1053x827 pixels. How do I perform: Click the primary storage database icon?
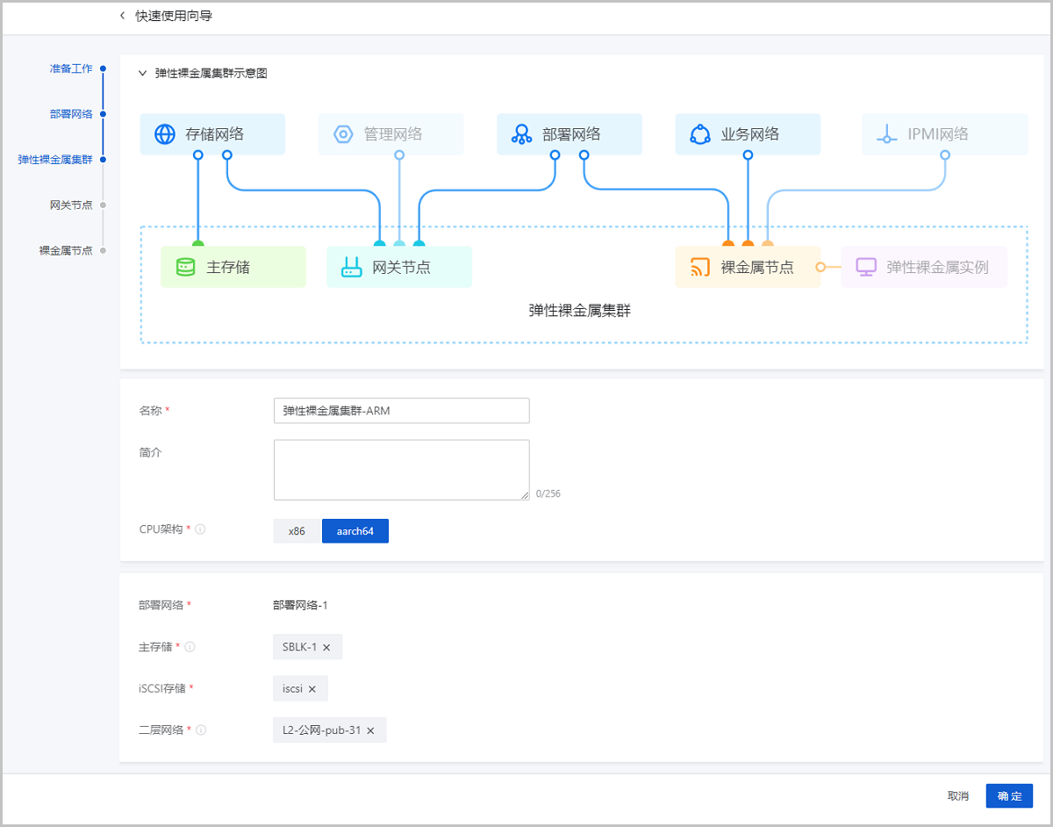point(185,267)
